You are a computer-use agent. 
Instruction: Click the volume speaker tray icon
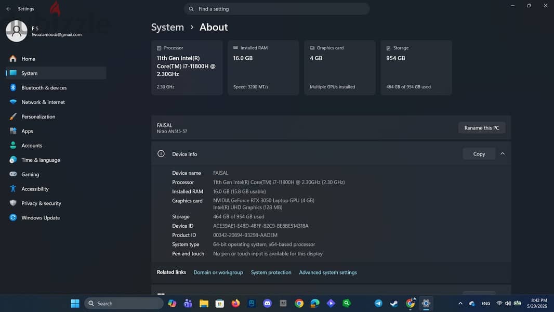508,303
